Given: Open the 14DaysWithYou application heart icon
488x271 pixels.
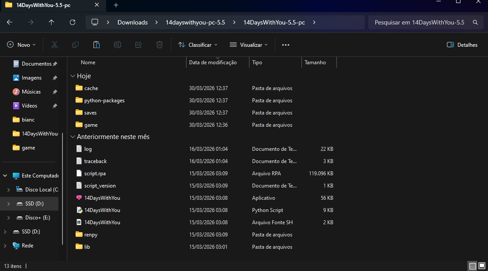Looking at the screenshot, I should (79, 198).
